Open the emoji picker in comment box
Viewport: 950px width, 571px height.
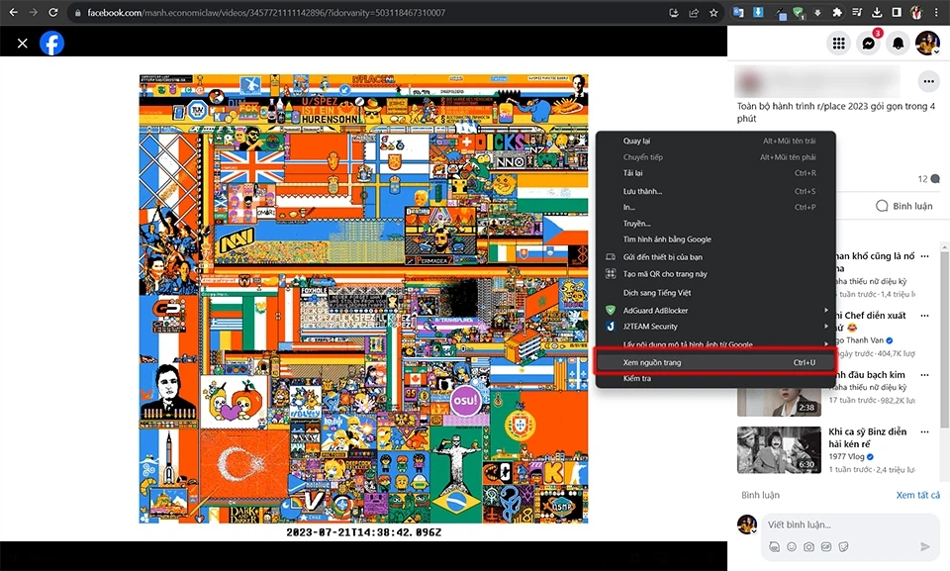coord(792,546)
